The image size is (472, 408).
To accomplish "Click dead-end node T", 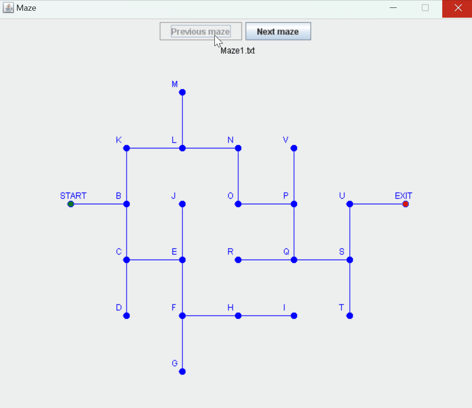I will coord(350,315).
